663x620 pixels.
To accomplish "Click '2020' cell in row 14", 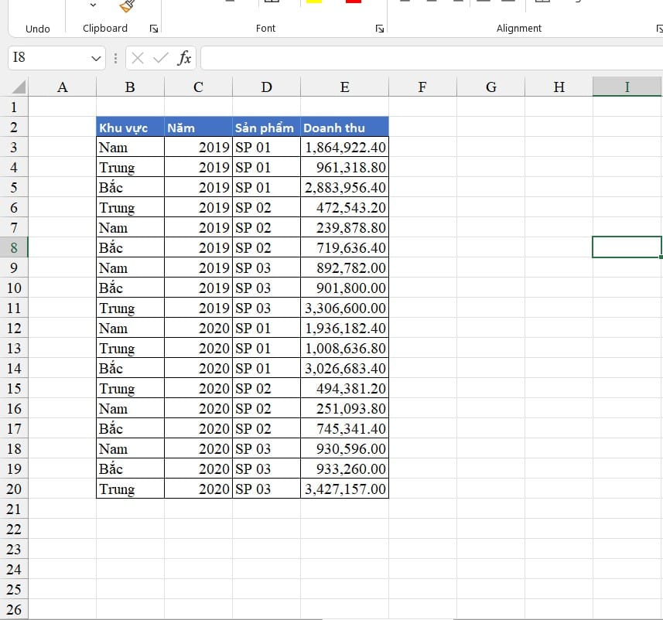I will coord(198,368).
